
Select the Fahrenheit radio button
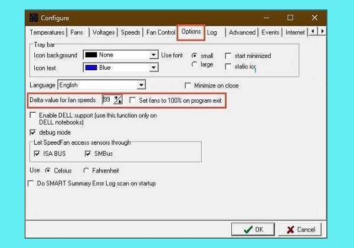point(86,171)
